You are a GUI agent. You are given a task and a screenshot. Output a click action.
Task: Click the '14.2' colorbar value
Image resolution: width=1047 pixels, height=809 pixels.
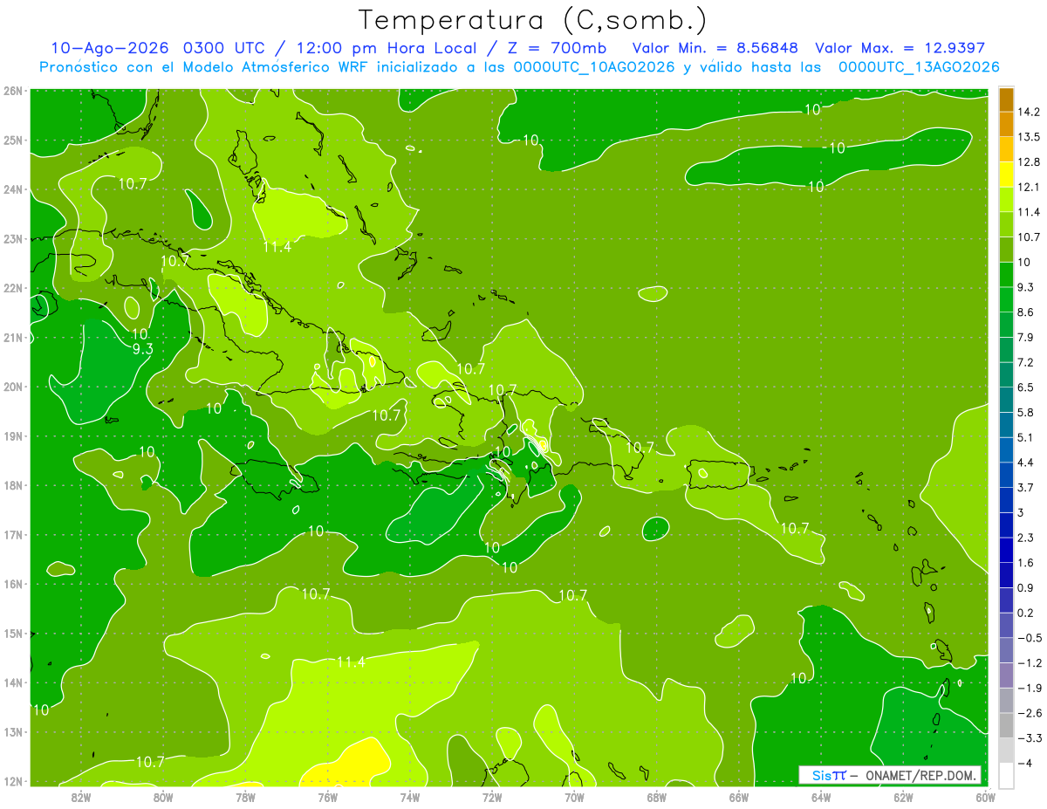1029,112
